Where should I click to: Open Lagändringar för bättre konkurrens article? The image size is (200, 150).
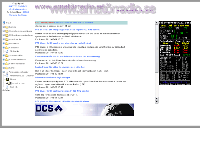60,67
